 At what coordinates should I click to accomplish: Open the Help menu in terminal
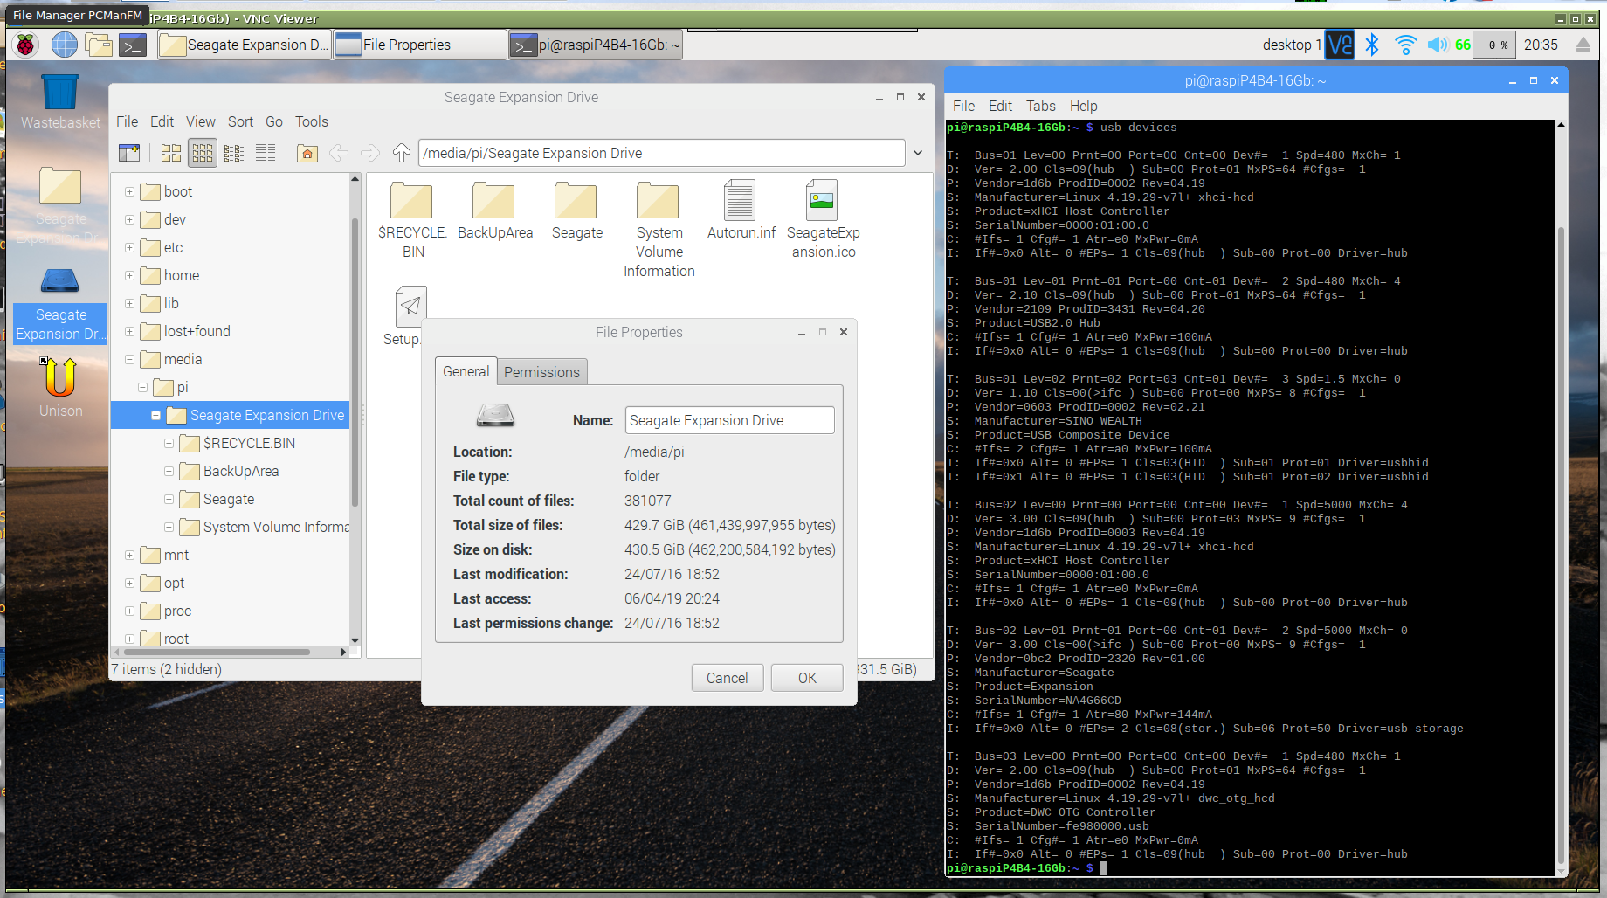1083,106
